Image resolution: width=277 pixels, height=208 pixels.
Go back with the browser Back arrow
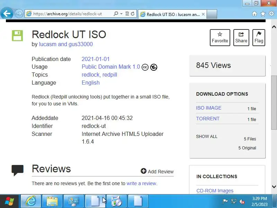[x=7, y=14]
